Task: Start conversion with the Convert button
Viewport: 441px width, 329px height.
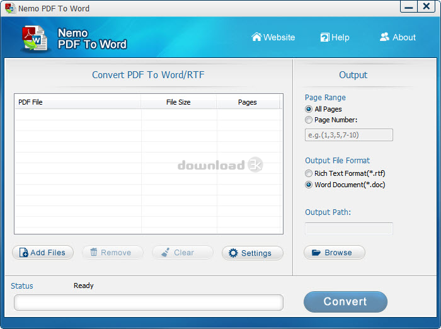Action: [x=345, y=302]
